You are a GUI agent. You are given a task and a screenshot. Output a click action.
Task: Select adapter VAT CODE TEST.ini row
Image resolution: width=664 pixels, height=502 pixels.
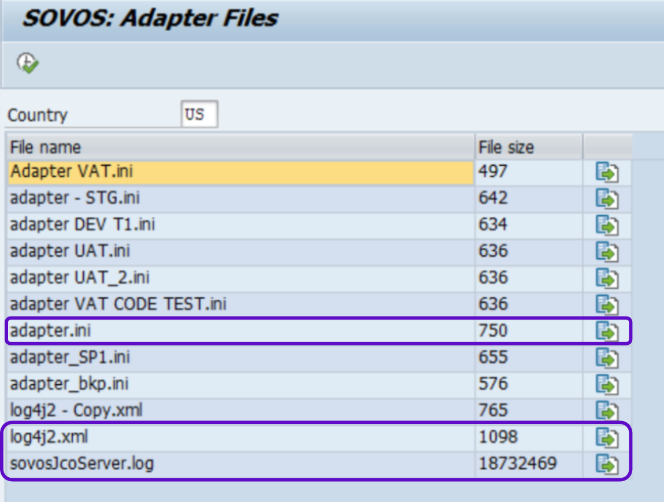(240, 304)
